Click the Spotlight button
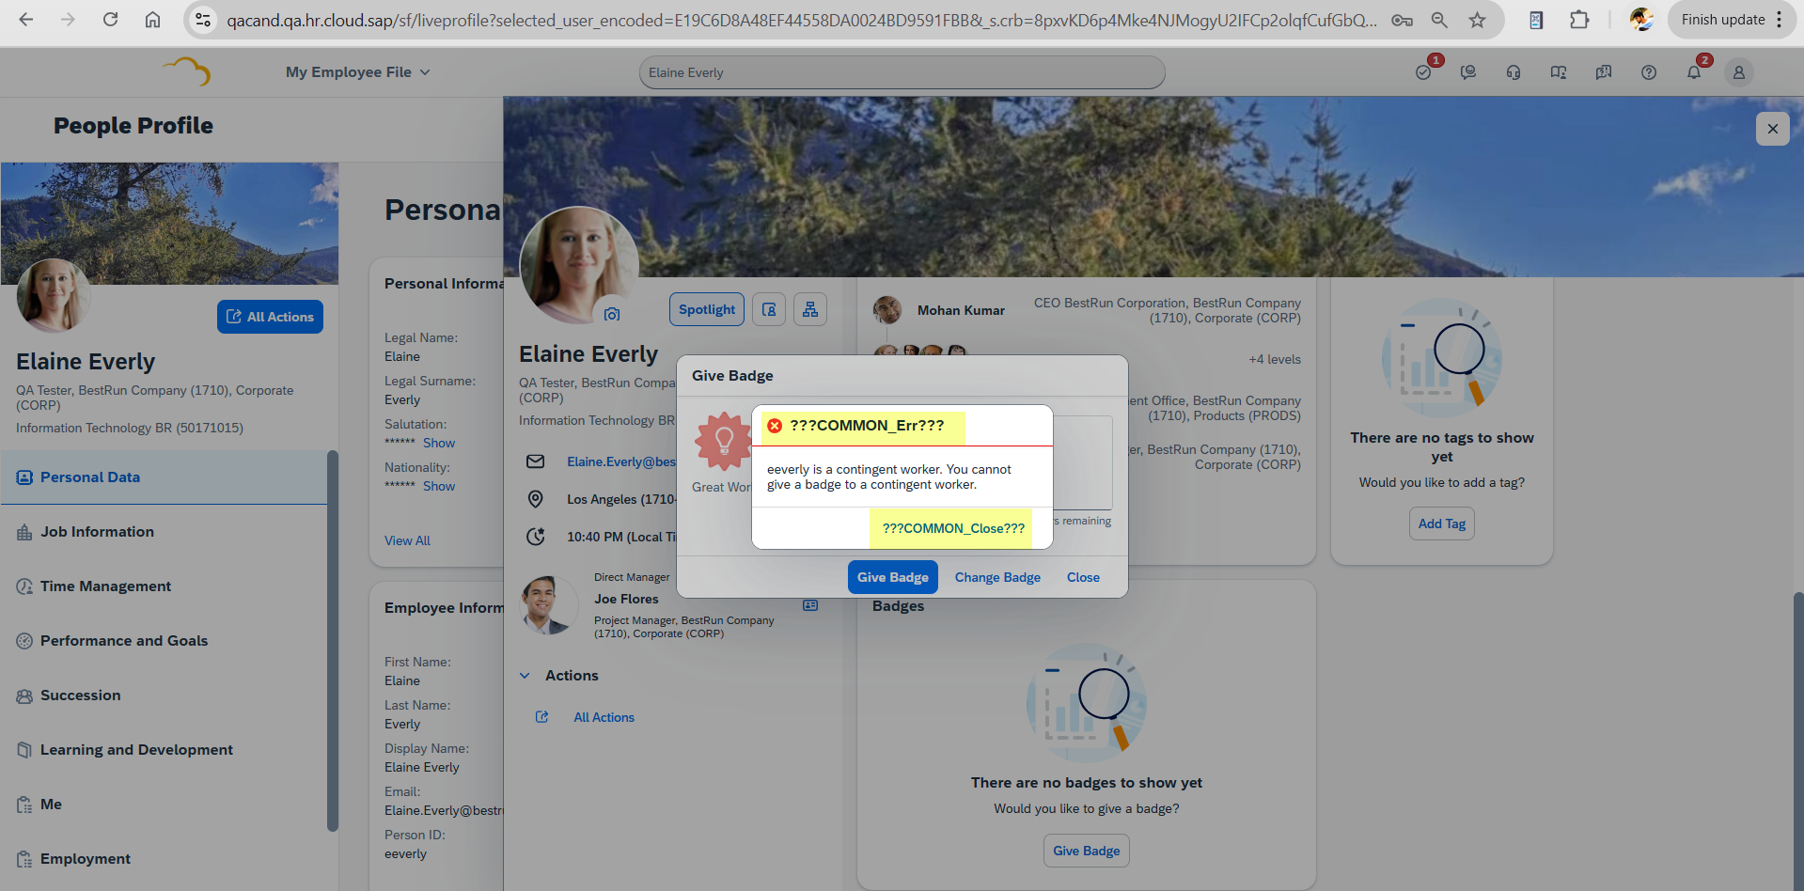 click(x=707, y=309)
